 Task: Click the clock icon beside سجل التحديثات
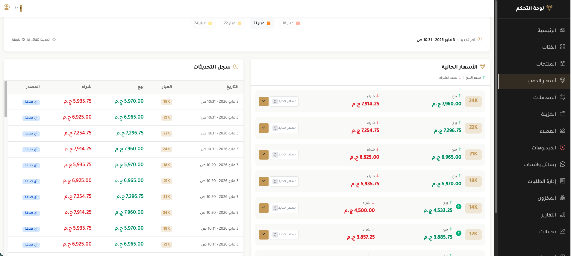(236, 66)
